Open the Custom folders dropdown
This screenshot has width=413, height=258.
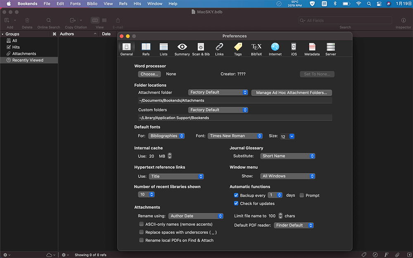[218, 110]
